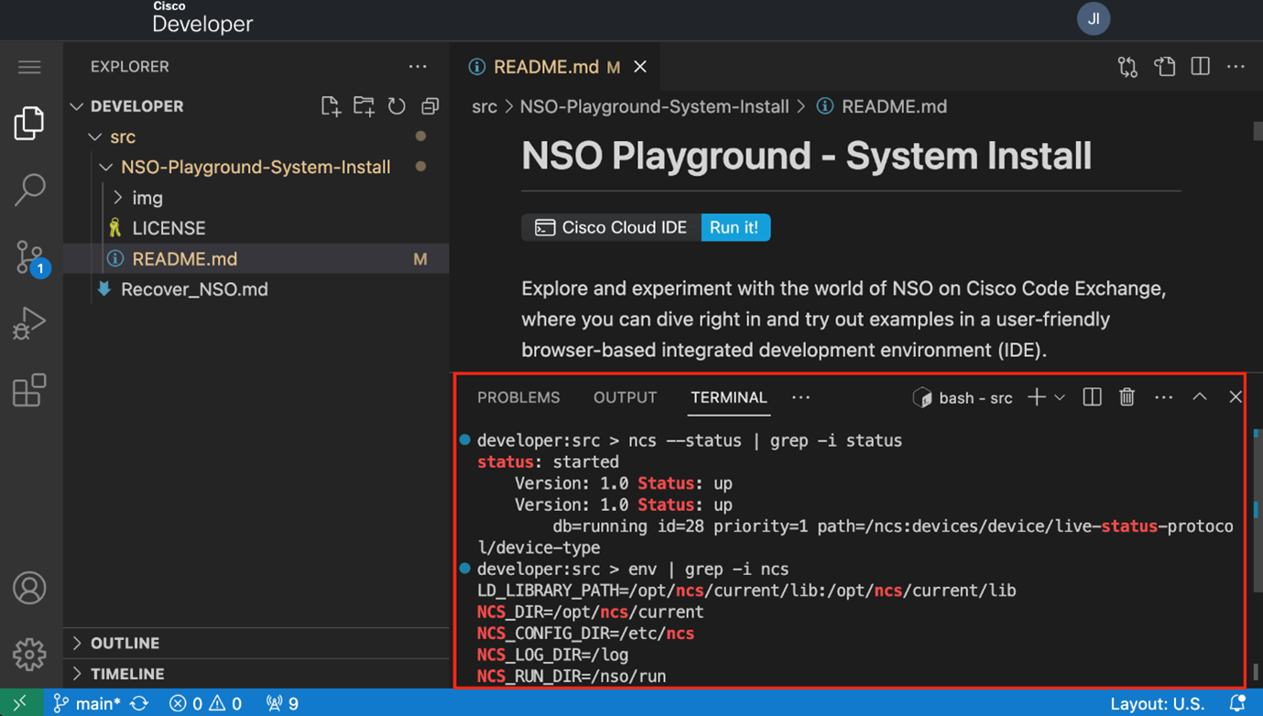Switch to the OUTPUT tab
The height and width of the screenshot is (716, 1263).
coord(625,397)
